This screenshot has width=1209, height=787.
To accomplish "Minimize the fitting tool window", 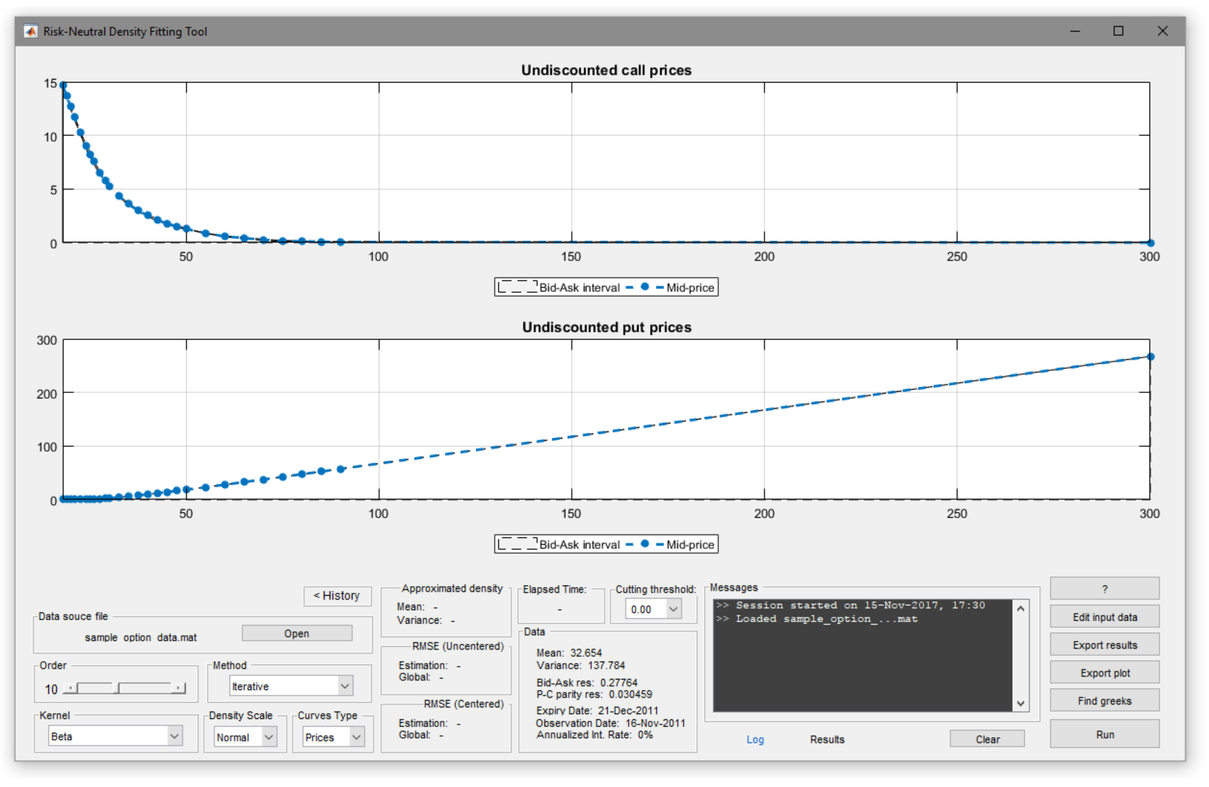I will 1075,31.
